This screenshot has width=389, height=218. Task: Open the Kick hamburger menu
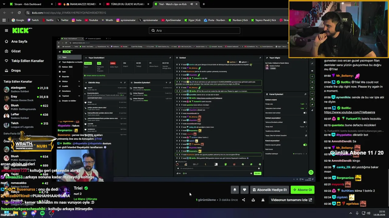[x=6, y=31]
